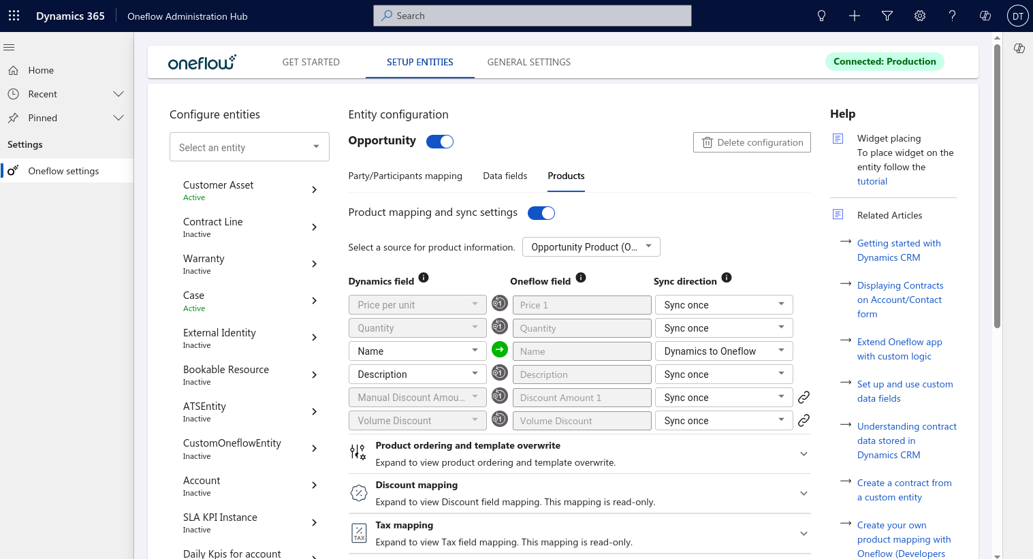Screen dimensions: 1033x559
Task: Click the Connected: Production status badge
Action: pyautogui.click(x=885, y=61)
